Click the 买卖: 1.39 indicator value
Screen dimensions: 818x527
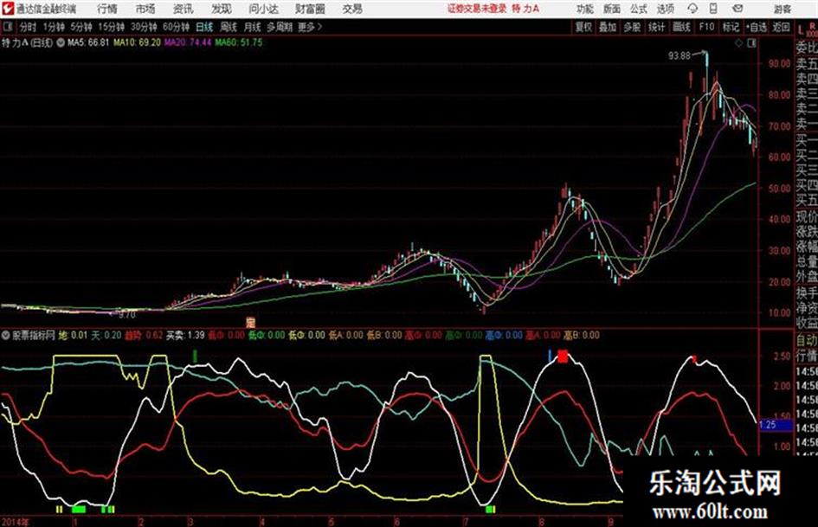[x=185, y=336]
